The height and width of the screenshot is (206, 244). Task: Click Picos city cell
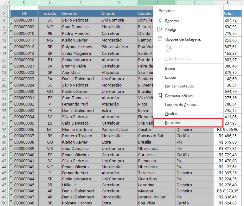pyautogui.click(x=145, y=104)
